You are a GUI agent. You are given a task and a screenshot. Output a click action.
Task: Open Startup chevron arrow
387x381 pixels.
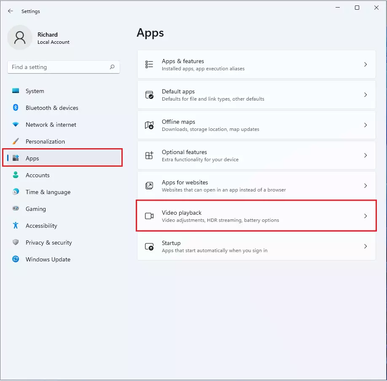pyautogui.click(x=365, y=246)
